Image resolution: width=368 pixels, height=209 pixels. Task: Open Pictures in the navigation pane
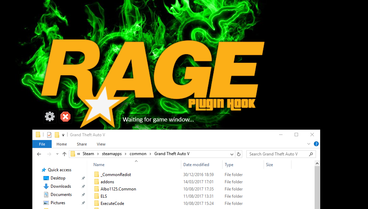58,203
